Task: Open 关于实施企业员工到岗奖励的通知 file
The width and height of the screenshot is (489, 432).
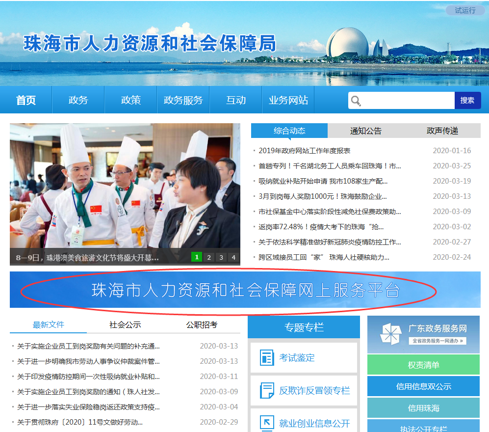Action: tap(88, 392)
